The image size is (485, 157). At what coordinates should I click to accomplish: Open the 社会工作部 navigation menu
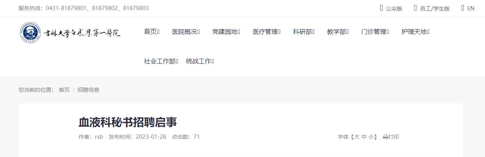pos(161,61)
